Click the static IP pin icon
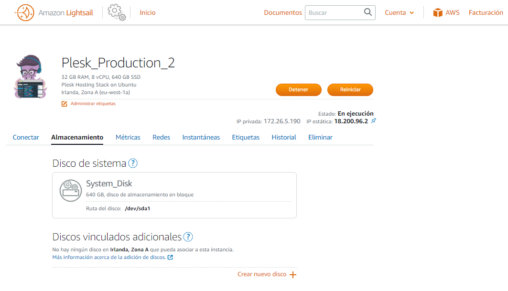 (374, 121)
